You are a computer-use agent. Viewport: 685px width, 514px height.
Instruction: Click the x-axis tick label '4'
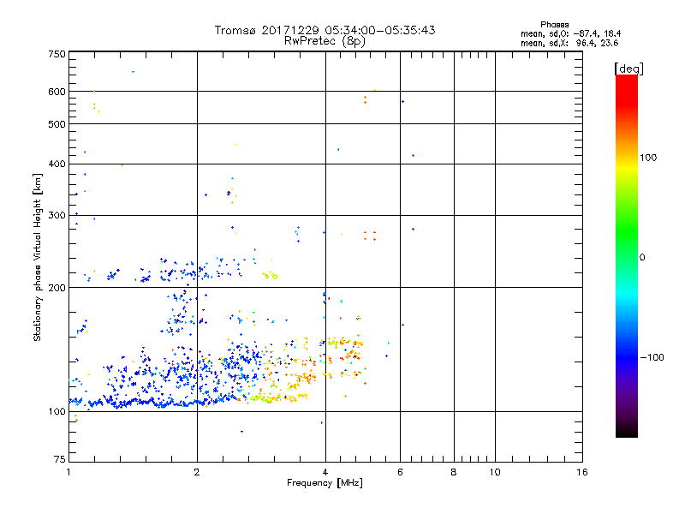tap(325, 472)
